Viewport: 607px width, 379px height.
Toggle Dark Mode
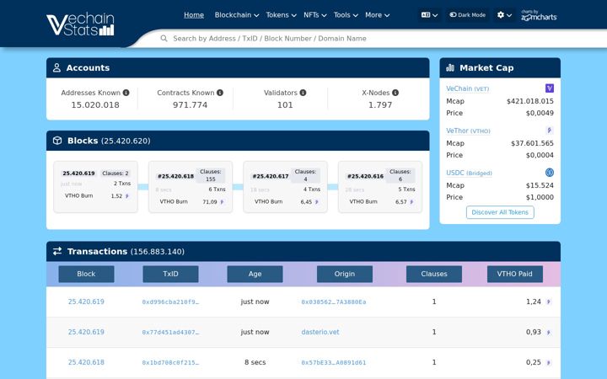coord(468,14)
